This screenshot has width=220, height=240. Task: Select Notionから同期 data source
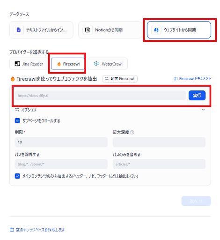[x=110, y=30]
